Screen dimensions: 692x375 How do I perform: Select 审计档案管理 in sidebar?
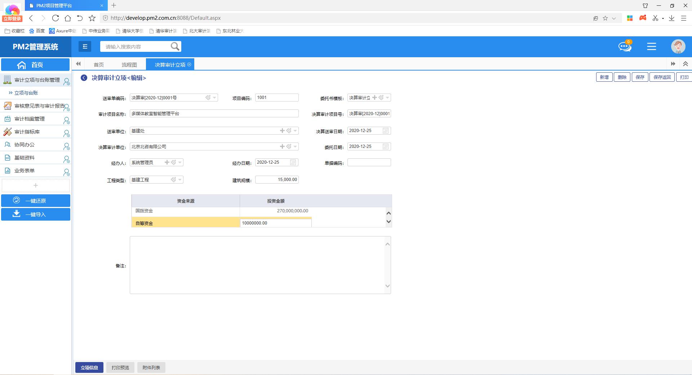pyautogui.click(x=30, y=119)
